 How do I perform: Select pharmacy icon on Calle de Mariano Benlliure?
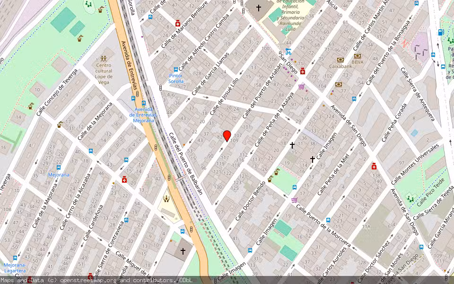(x=178, y=24)
